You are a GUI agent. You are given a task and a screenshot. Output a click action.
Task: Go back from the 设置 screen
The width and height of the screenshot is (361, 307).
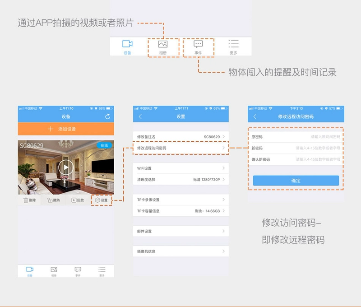pyautogui.click(x=140, y=116)
